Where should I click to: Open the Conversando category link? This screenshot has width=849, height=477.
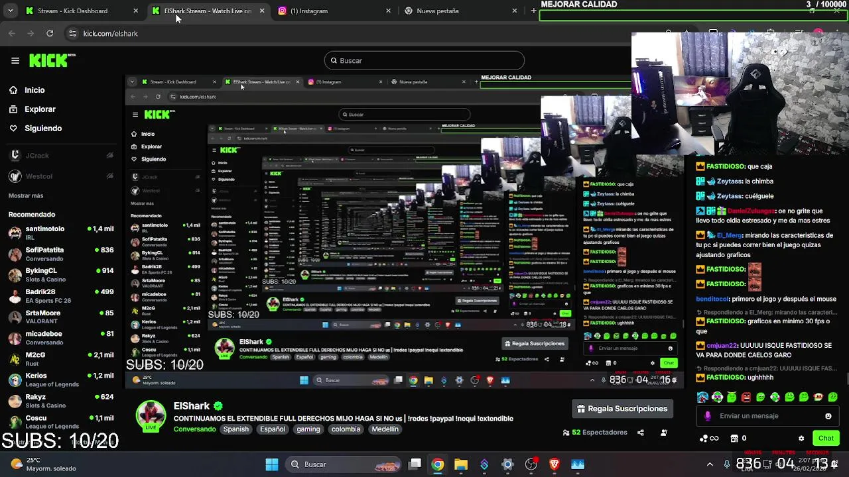coord(194,429)
